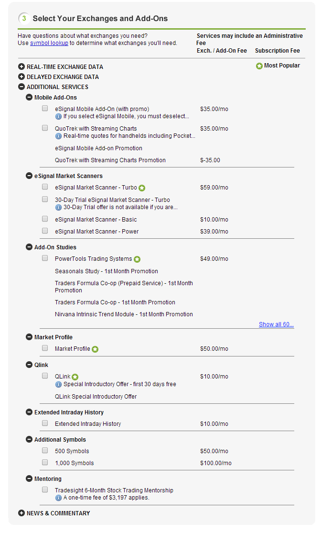Collapse the Mobile Add-Ons subsection

point(29,98)
